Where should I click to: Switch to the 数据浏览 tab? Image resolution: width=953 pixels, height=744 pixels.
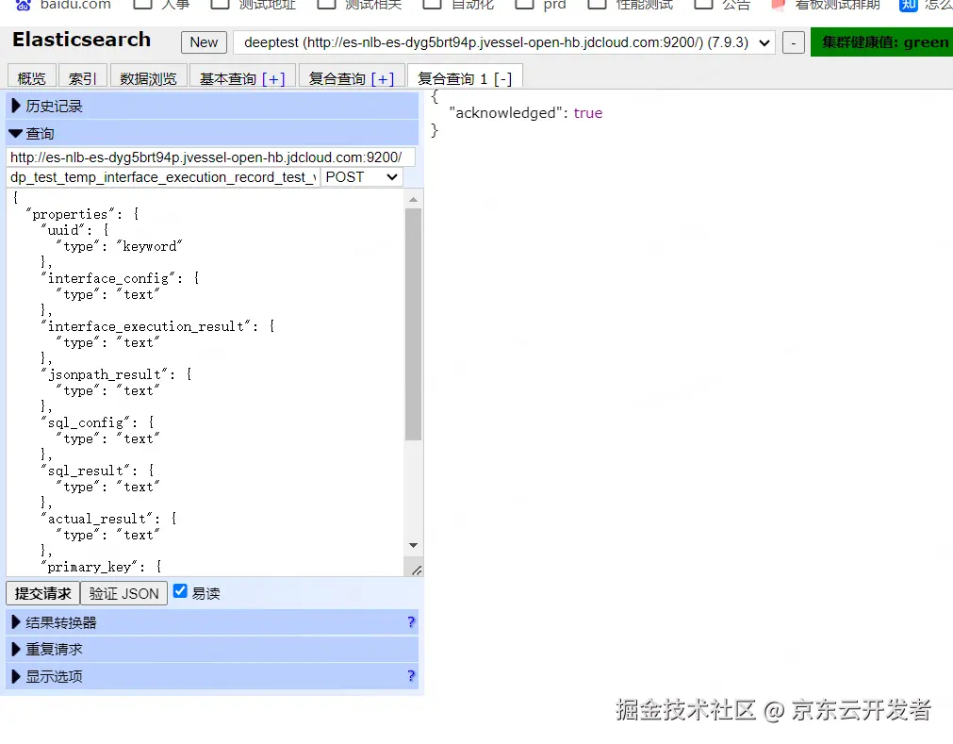click(148, 78)
